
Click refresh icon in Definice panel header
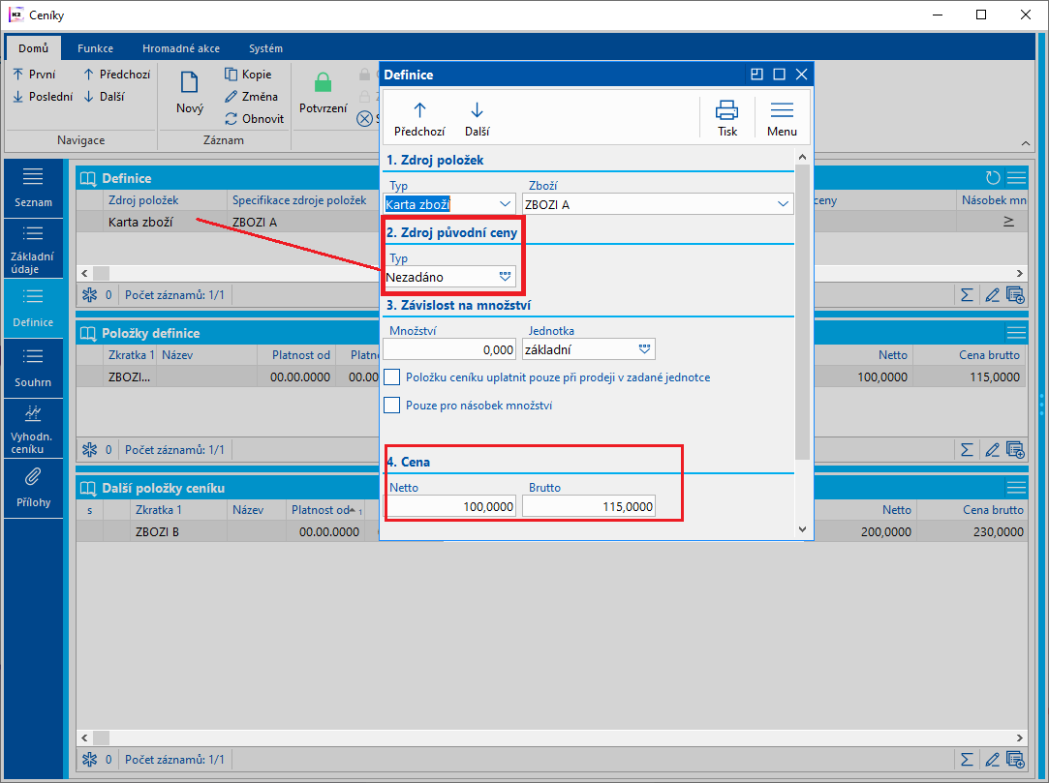(993, 178)
